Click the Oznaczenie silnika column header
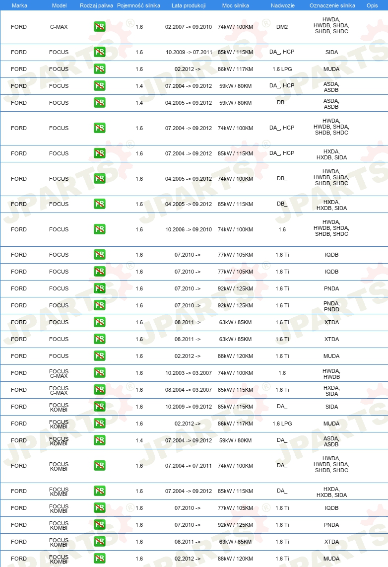 point(332,5)
